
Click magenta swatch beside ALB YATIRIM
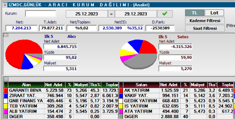(6, 111)
